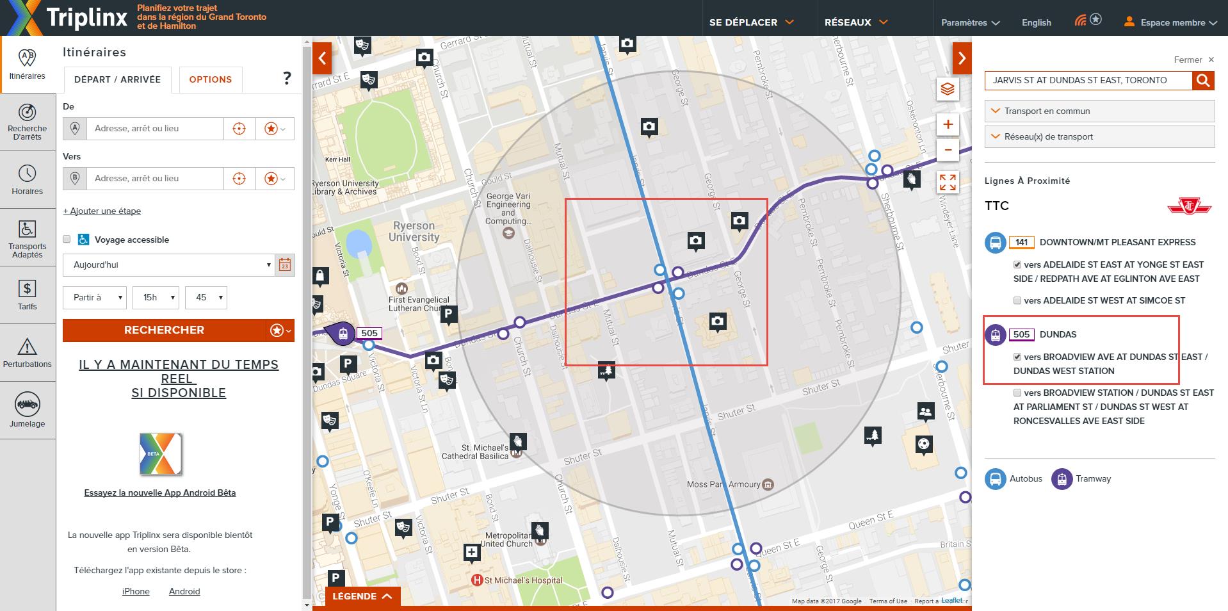The image size is (1228, 611).
Task: Enable the Voyage accessible checkbox
Action: [67, 240]
